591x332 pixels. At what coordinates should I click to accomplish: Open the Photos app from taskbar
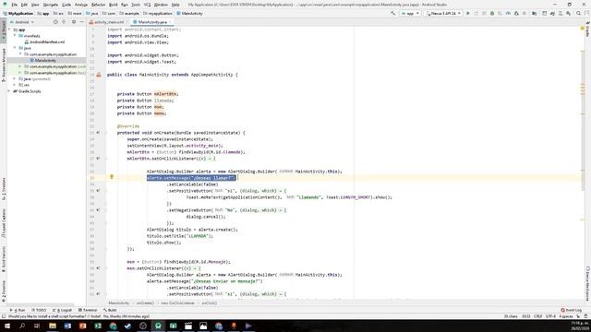[203, 326]
